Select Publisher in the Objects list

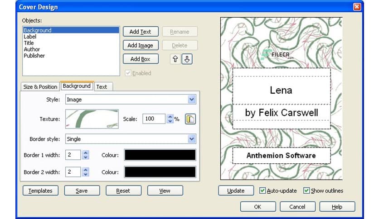click(x=34, y=56)
